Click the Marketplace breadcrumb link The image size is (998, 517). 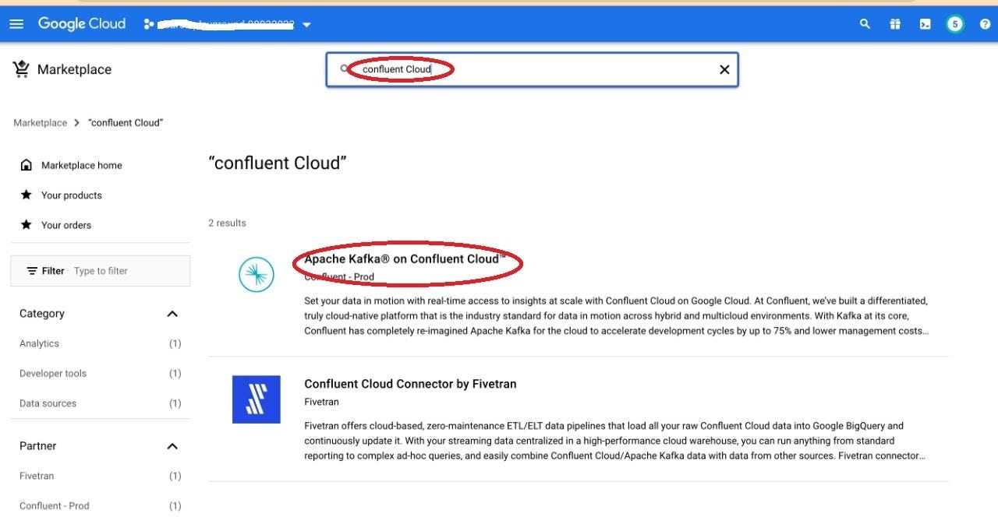pos(40,123)
